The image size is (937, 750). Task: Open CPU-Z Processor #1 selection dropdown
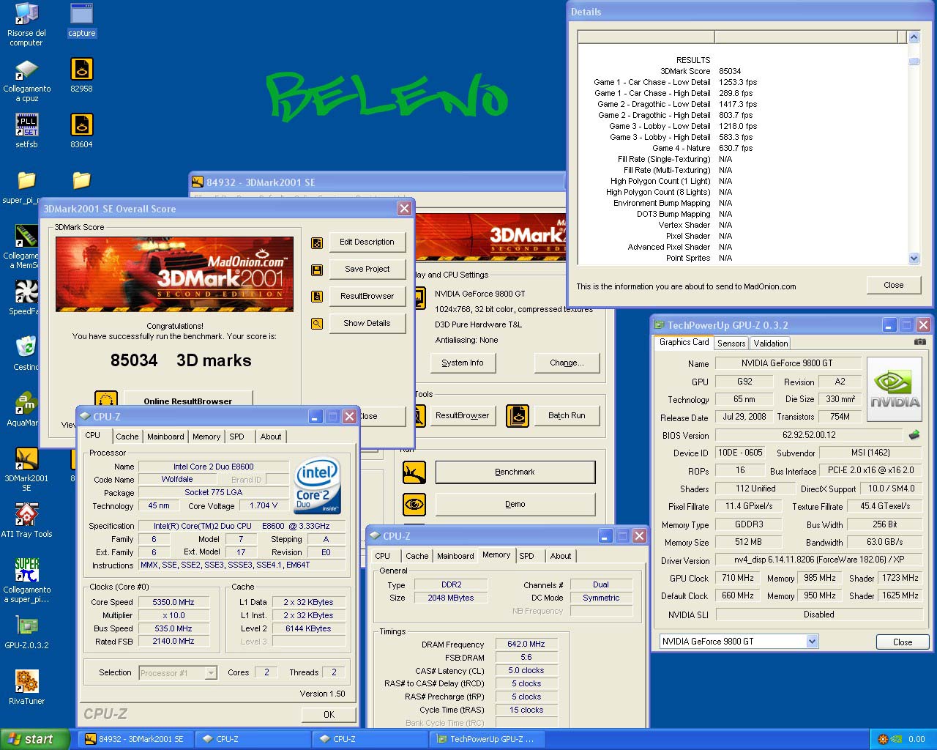pyautogui.click(x=211, y=673)
